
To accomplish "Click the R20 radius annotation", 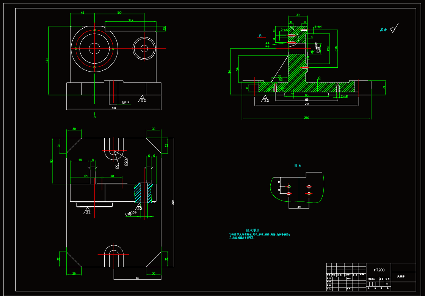I will pyautogui.click(x=126, y=162).
